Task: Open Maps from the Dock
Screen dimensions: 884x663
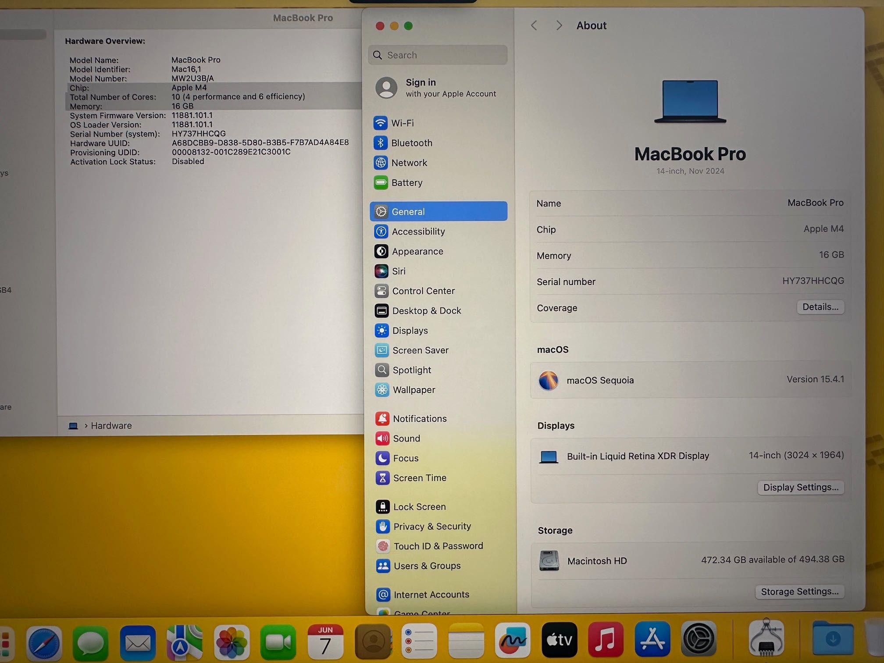Action: tap(185, 643)
